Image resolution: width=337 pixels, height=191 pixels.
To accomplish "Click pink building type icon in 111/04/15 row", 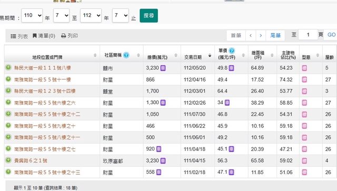I will click(x=304, y=160).
